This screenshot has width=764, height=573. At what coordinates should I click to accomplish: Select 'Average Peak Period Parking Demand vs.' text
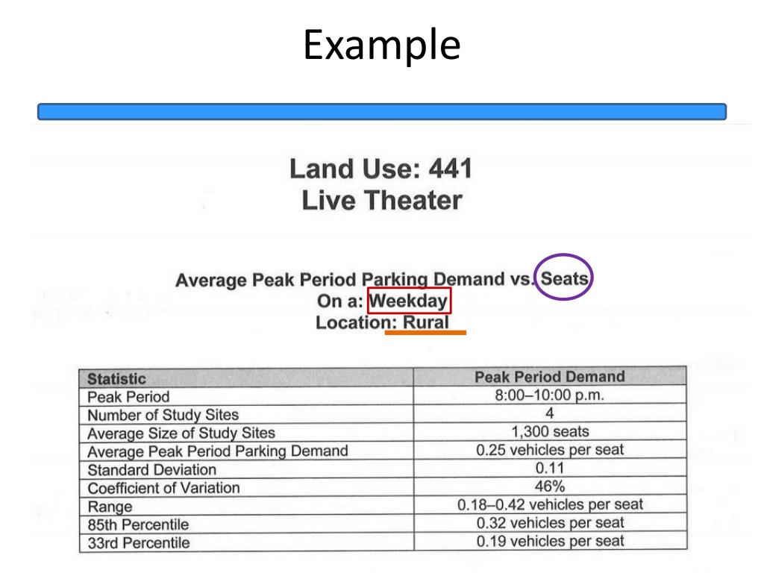354,280
